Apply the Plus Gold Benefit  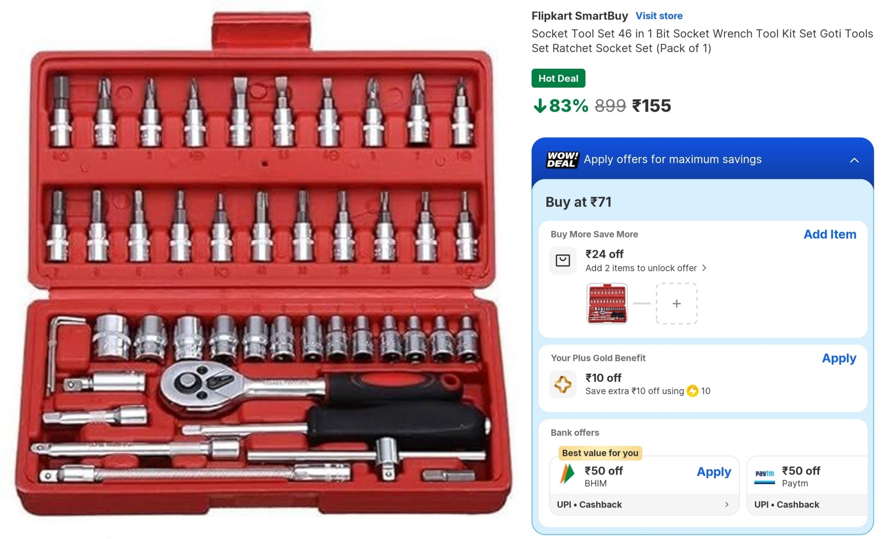point(839,358)
